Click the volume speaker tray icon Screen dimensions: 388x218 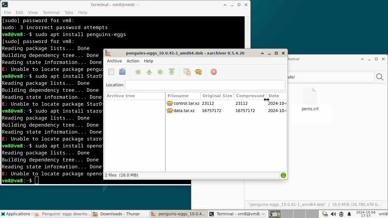[333, 214]
